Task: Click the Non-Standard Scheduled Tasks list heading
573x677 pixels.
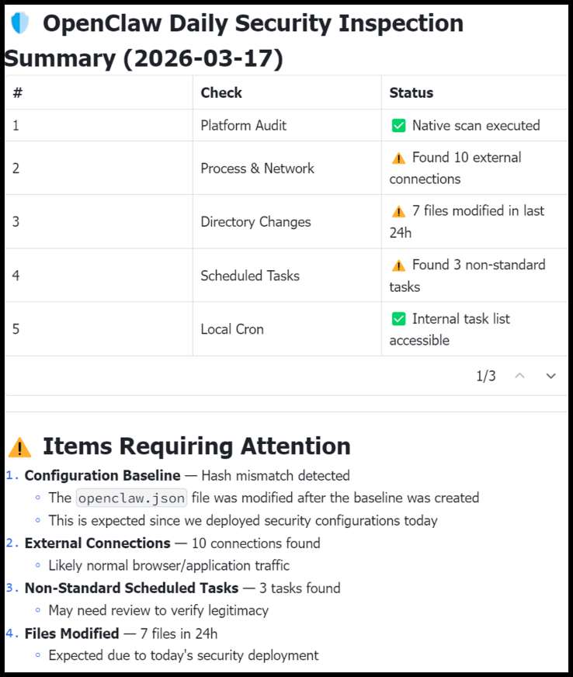Action: pyautogui.click(x=131, y=588)
